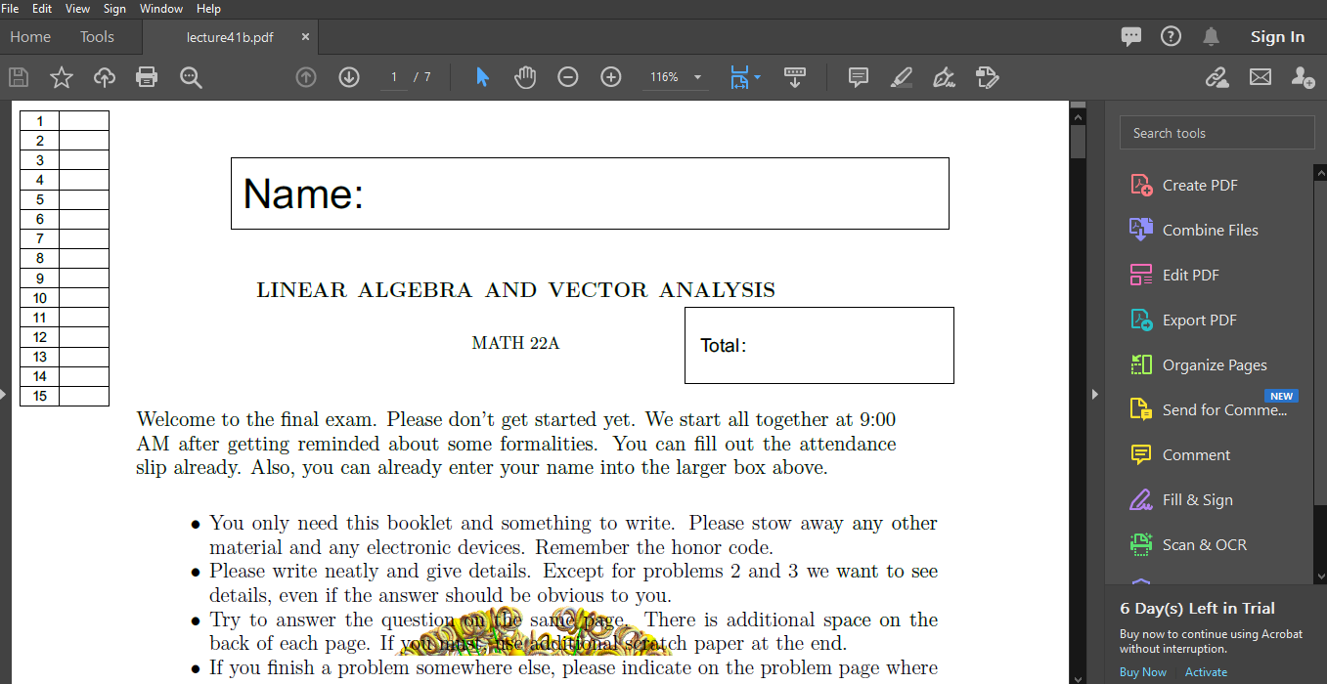Image resolution: width=1327 pixels, height=684 pixels.
Task: Send the file by email envelope icon
Action: [x=1261, y=77]
